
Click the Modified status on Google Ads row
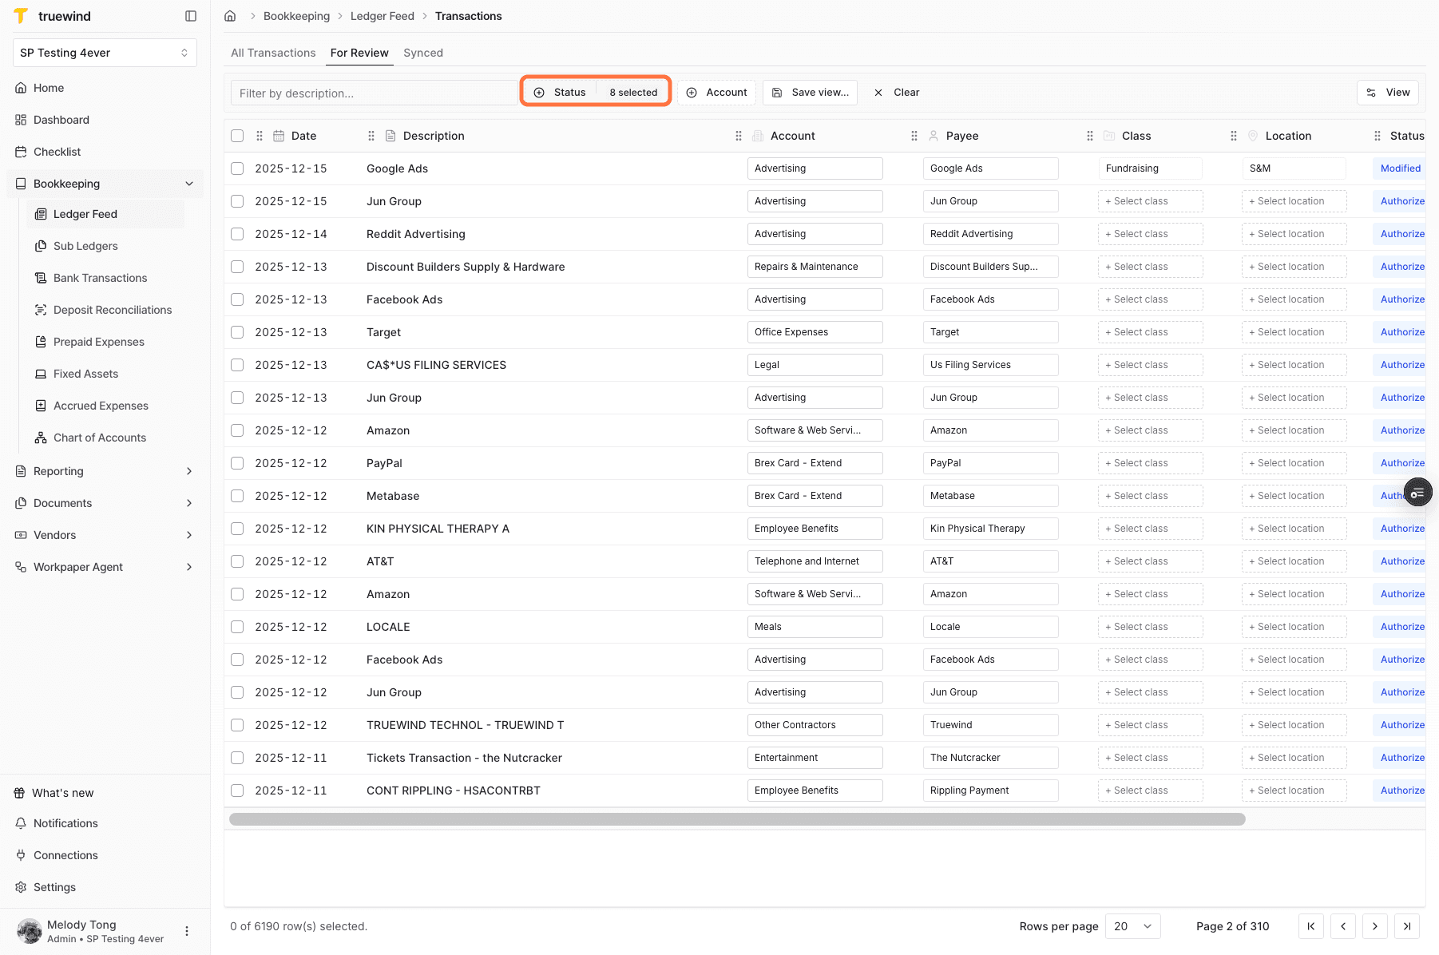(1400, 168)
